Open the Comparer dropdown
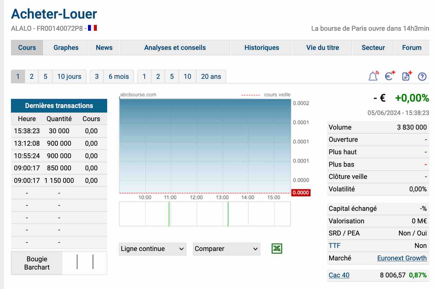Viewport: 436px width, 289px height. (227, 249)
